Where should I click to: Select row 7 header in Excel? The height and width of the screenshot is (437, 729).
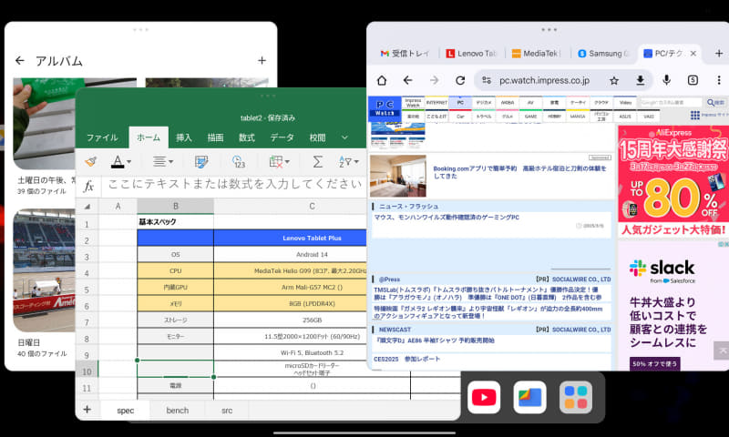coord(87,321)
